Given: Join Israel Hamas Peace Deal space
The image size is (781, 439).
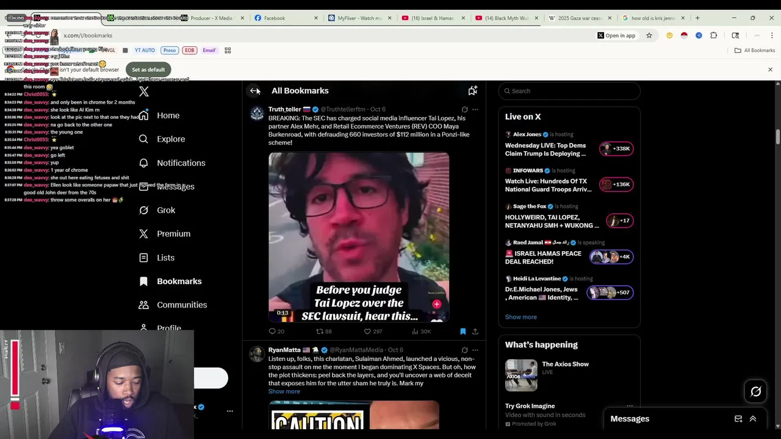Looking at the screenshot, I should click(x=611, y=257).
